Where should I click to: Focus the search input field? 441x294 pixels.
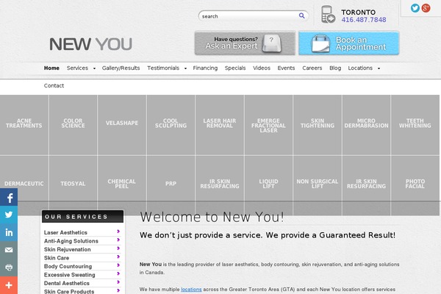249,16
